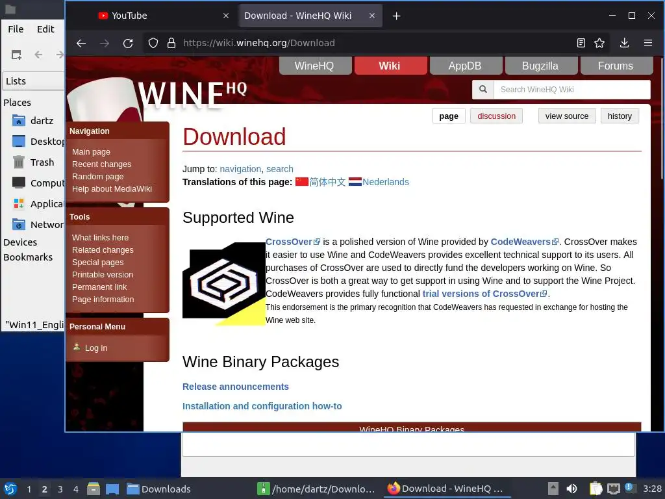
Task: Open the Bugzilla tab
Action: (x=541, y=66)
